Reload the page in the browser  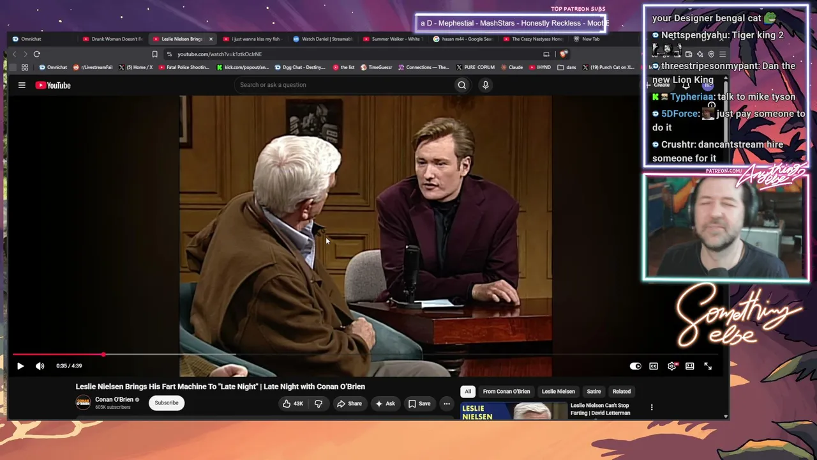[37, 54]
